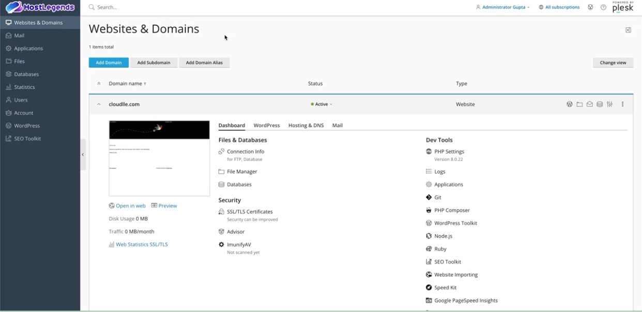This screenshot has width=642, height=312.
Task: Click the cloudlle.com domain name
Action: click(124, 104)
